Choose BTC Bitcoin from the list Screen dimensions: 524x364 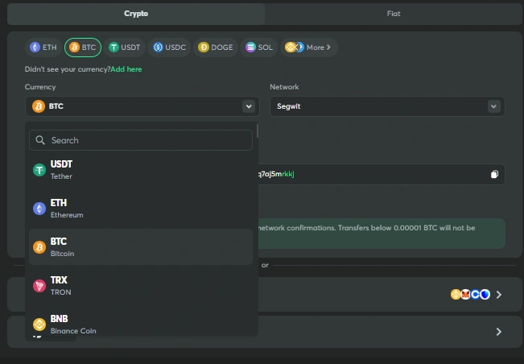tap(141, 247)
